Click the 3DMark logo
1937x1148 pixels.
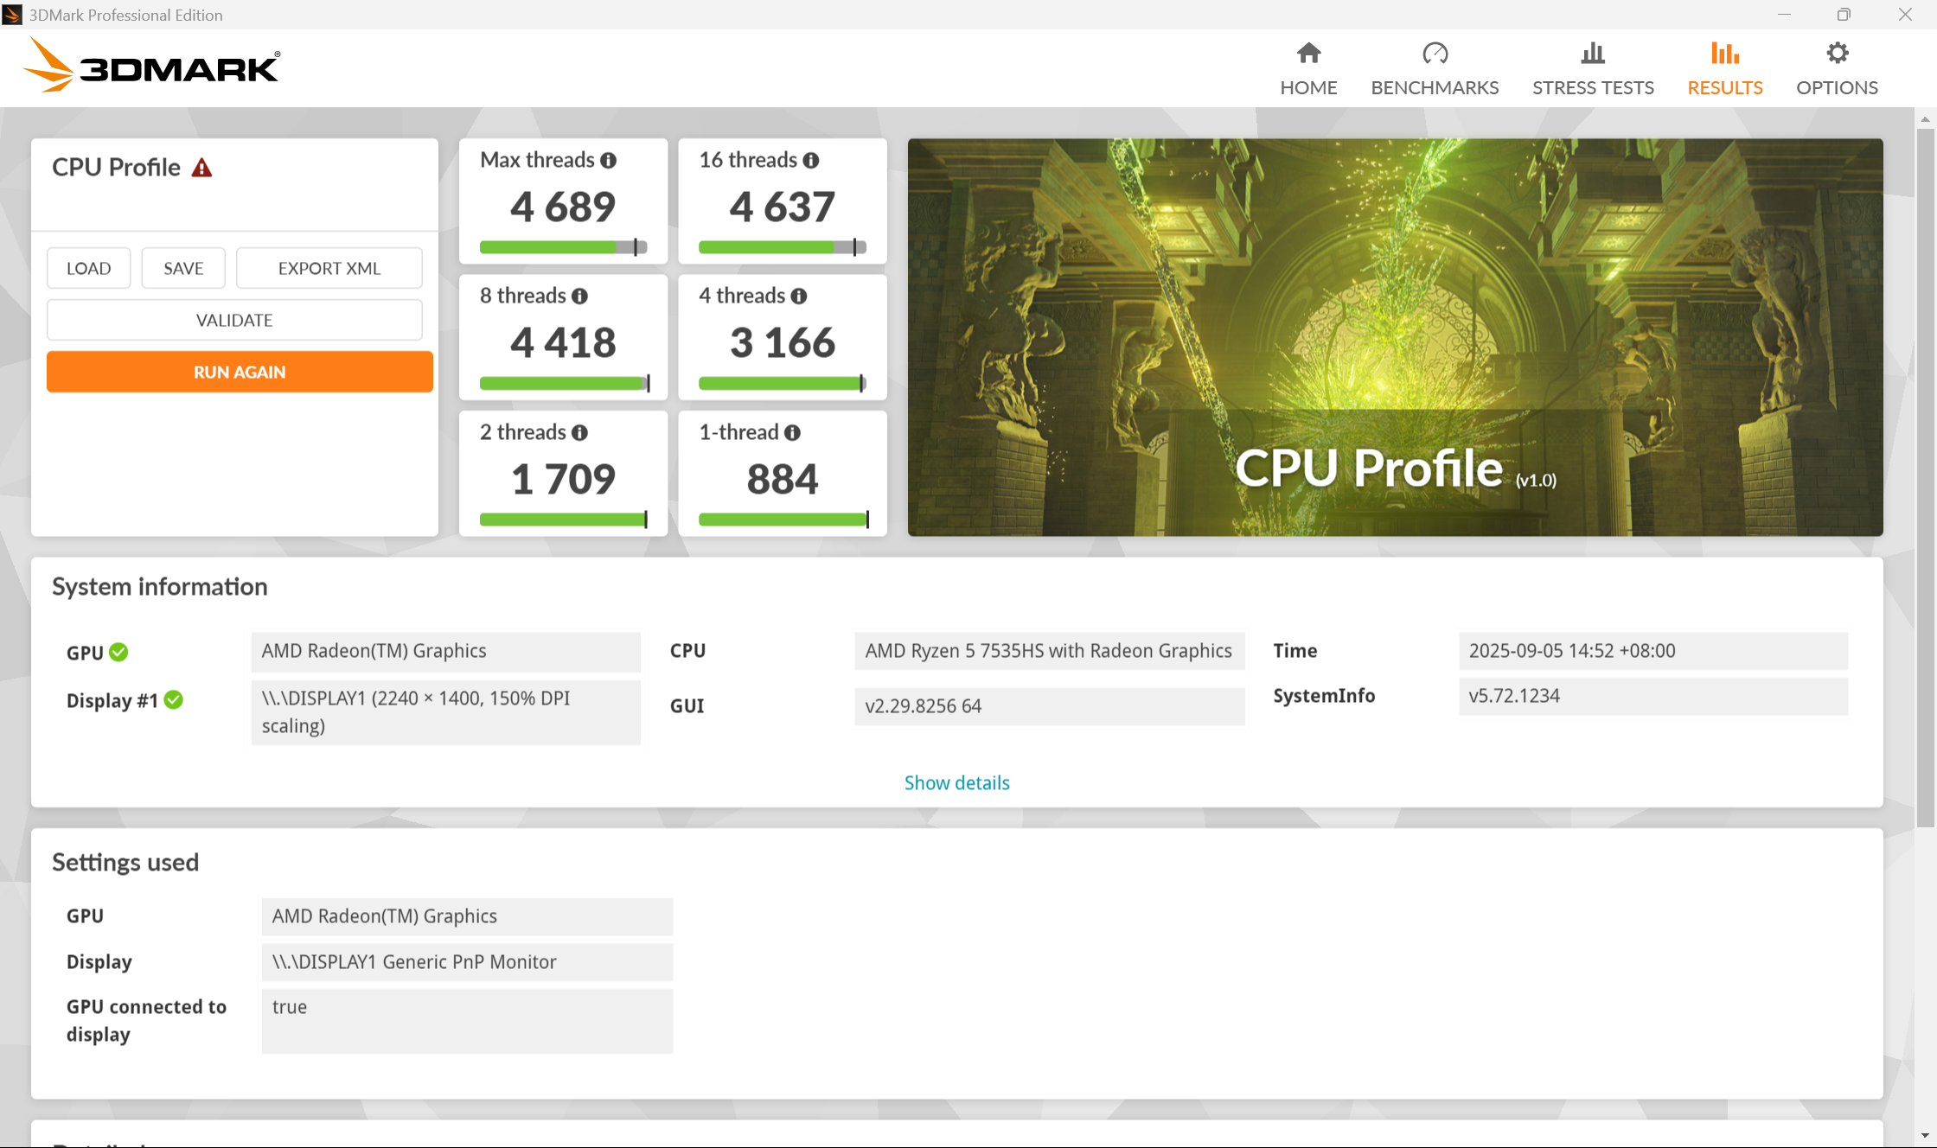coord(151,66)
